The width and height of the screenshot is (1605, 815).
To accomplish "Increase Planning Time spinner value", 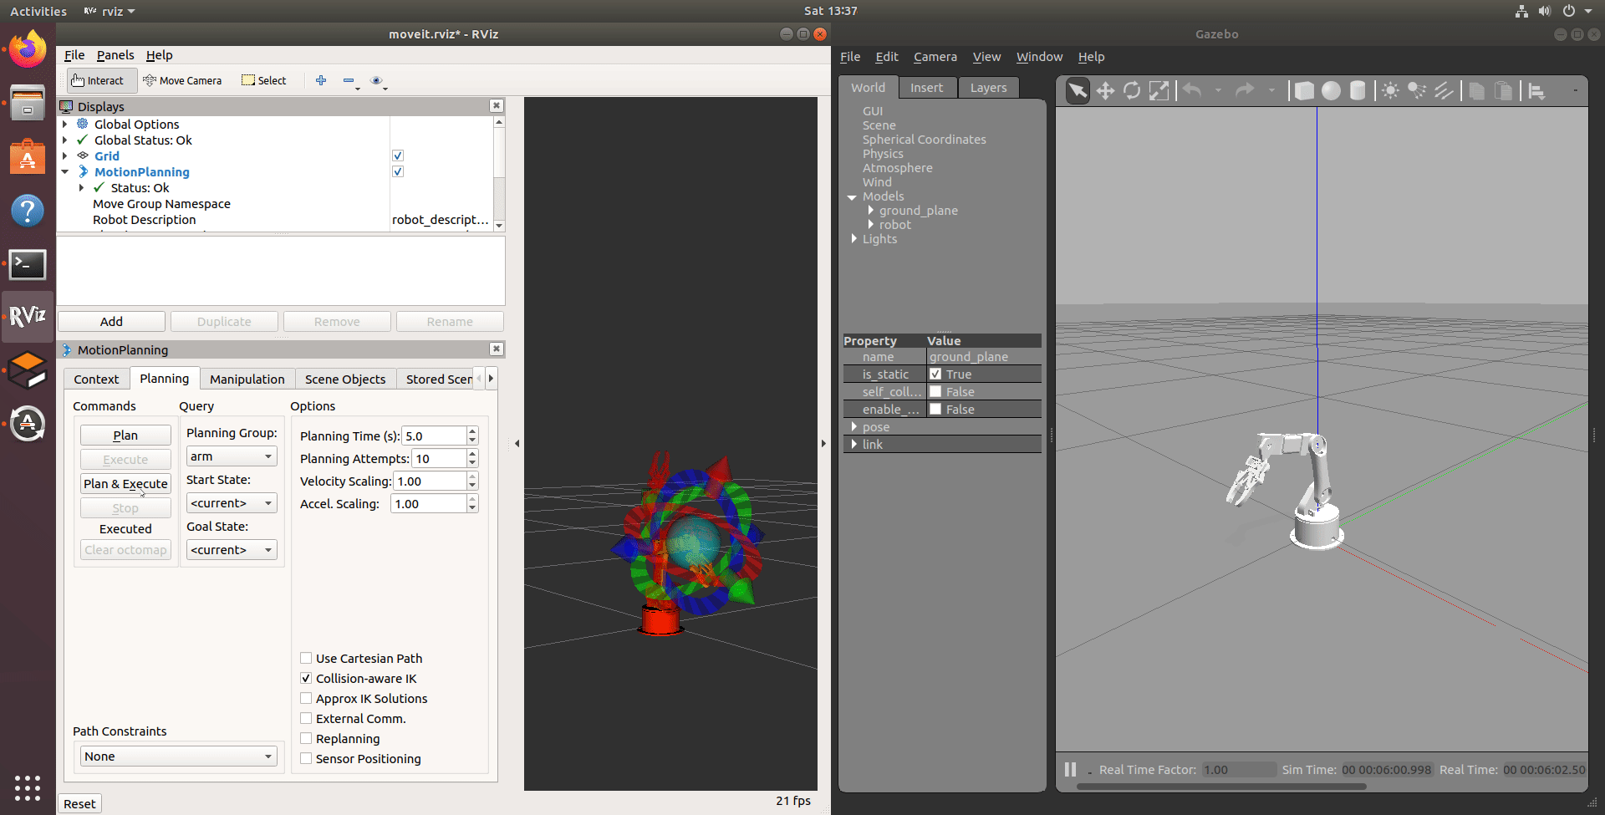I will click(472, 431).
